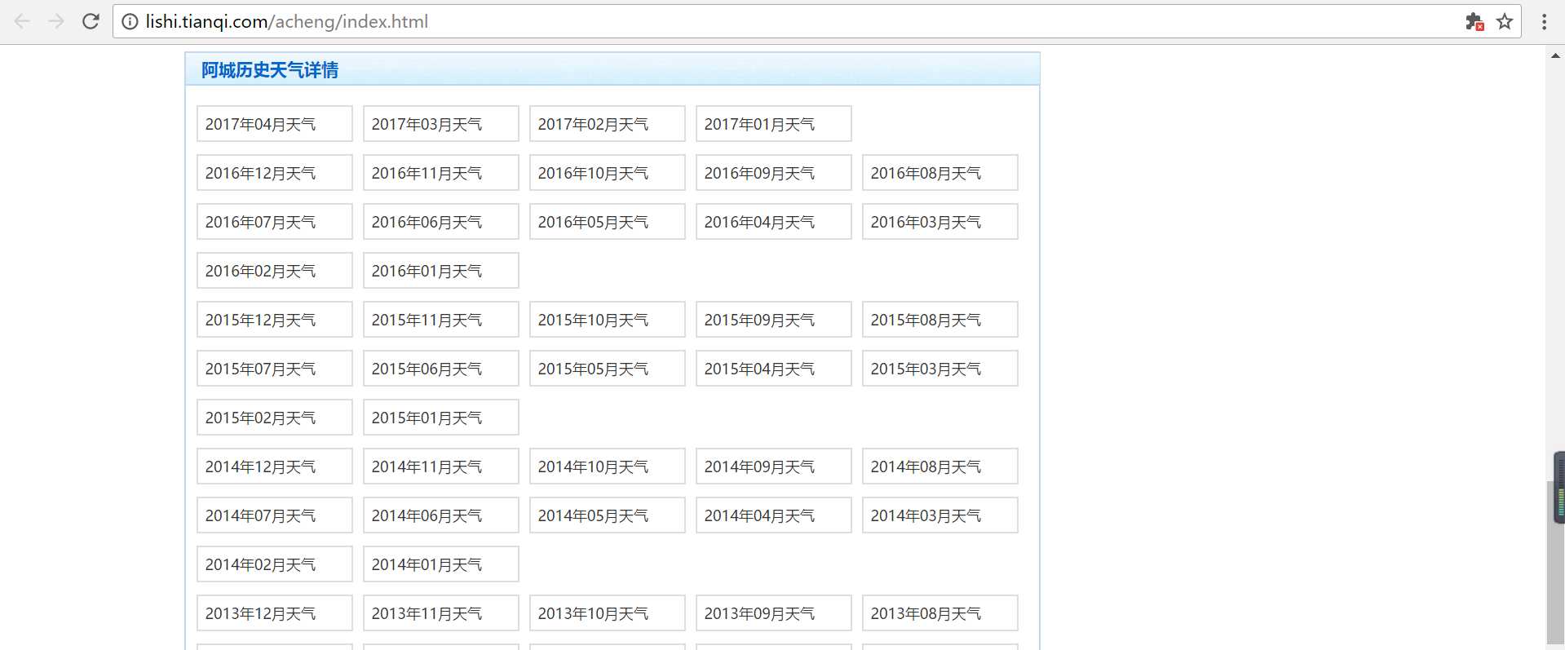Open 2013年09月天气 link
The width and height of the screenshot is (1565, 650).
click(774, 613)
